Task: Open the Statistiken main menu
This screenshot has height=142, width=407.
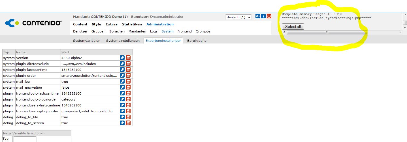Action: [x=132, y=24]
